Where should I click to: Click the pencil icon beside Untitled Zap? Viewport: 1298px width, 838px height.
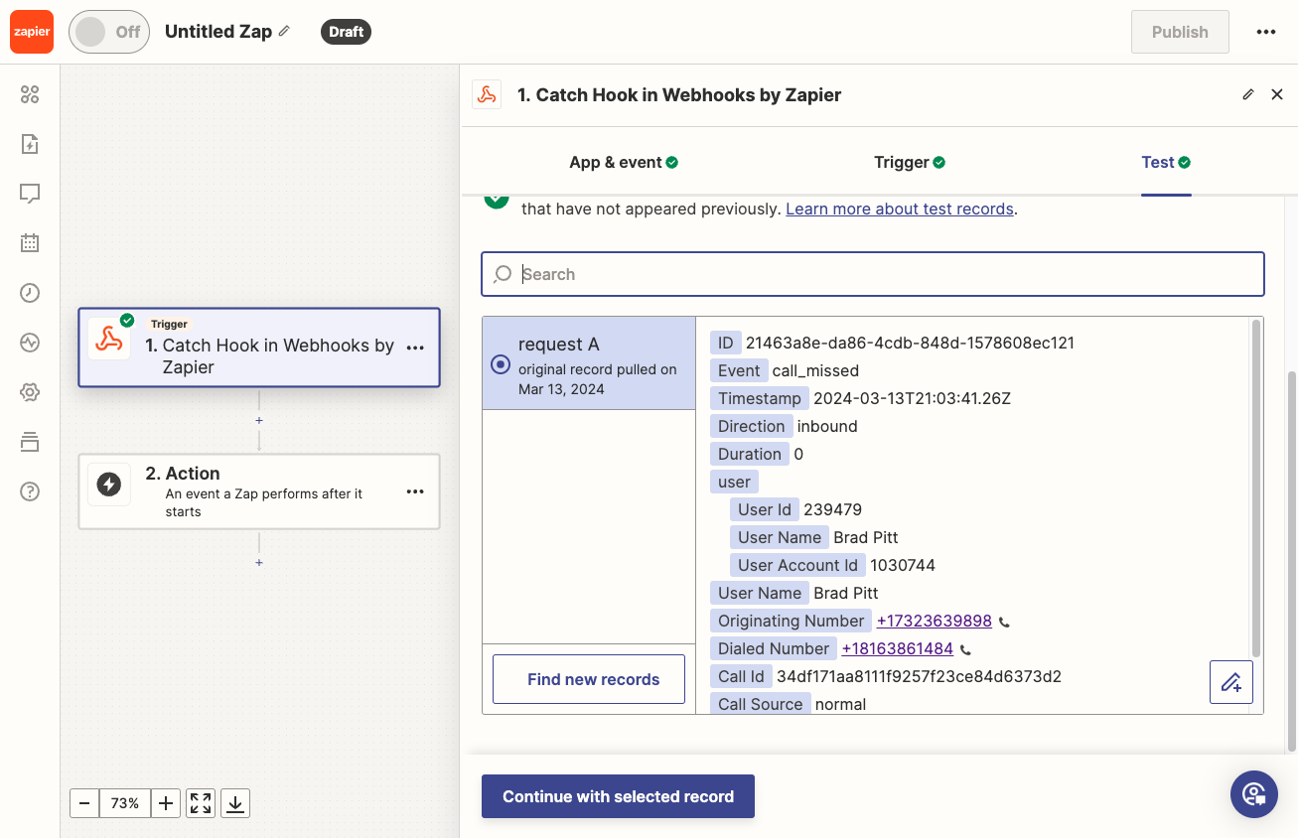pos(284,31)
